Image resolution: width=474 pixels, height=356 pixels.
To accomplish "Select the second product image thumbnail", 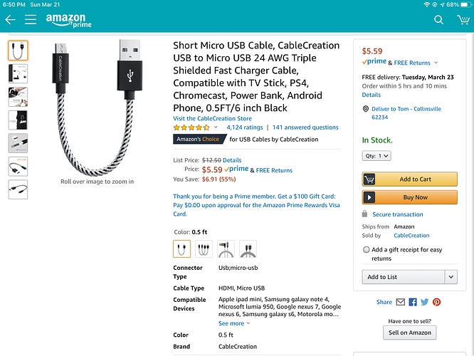I will 19,73.
